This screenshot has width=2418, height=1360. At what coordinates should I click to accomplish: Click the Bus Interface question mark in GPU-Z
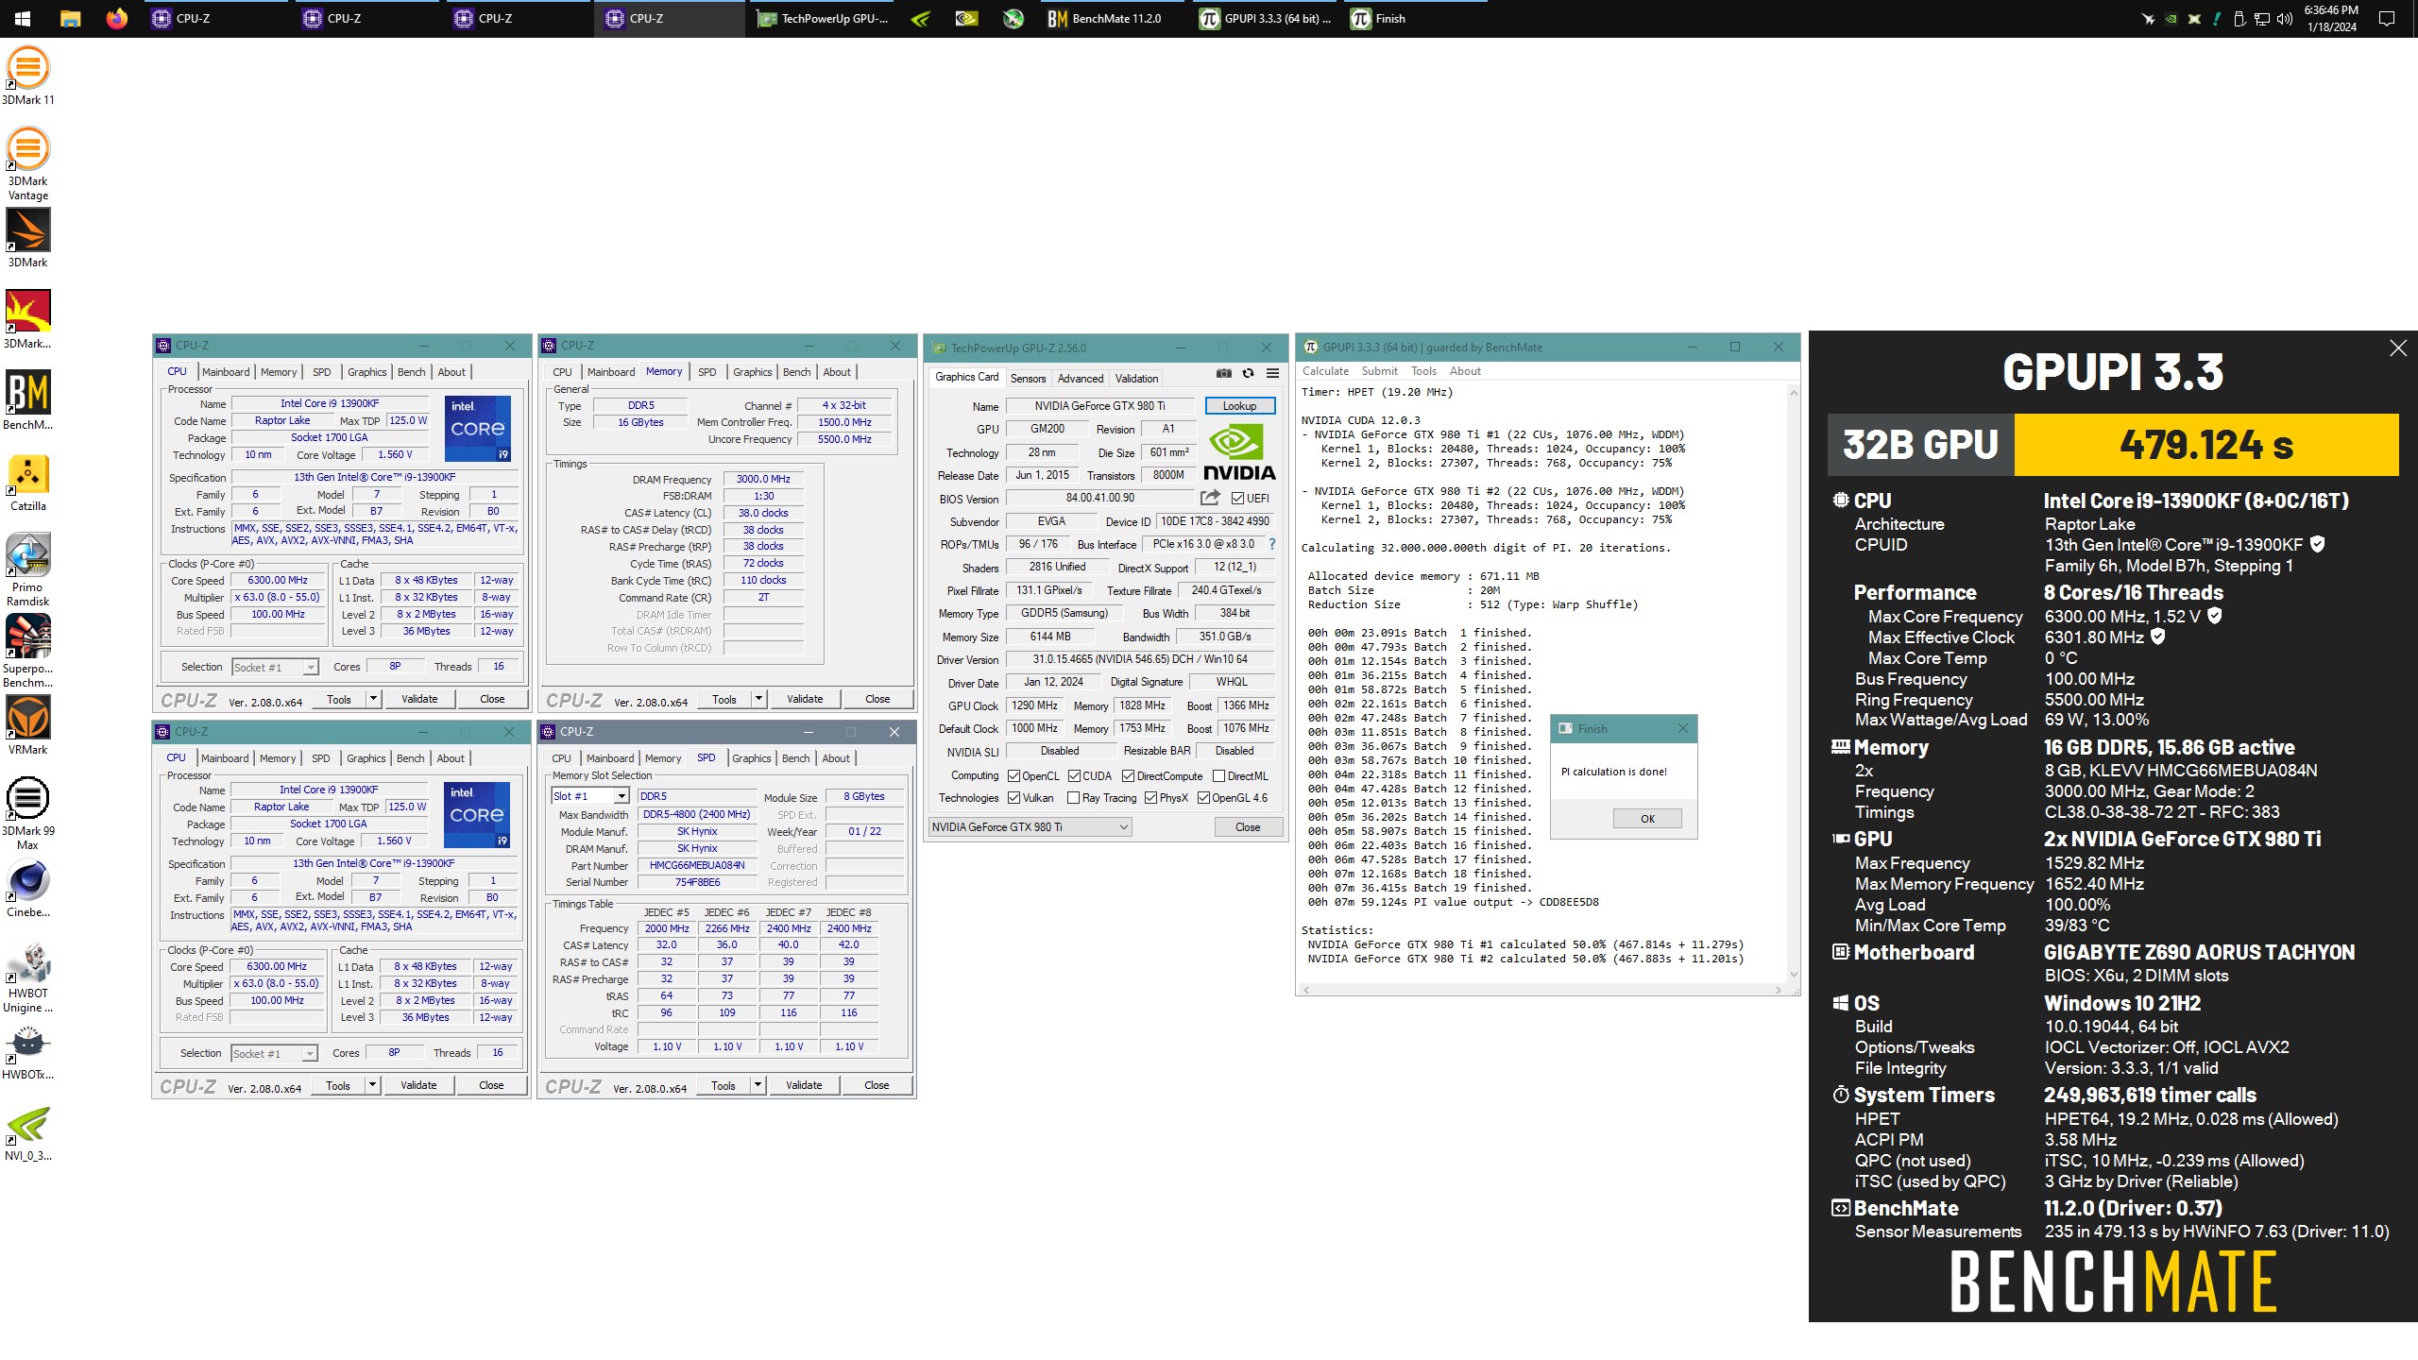(x=1272, y=544)
